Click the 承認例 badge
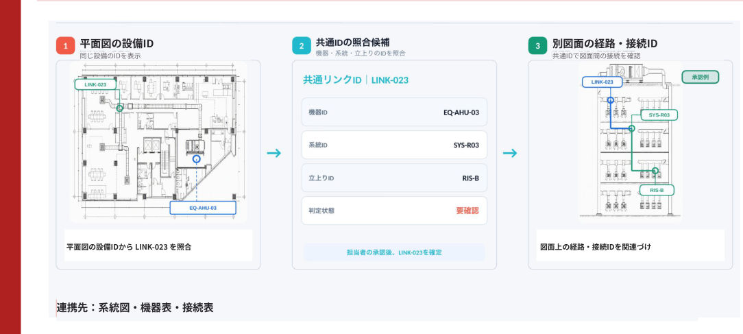The image size is (743, 334). tap(701, 77)
